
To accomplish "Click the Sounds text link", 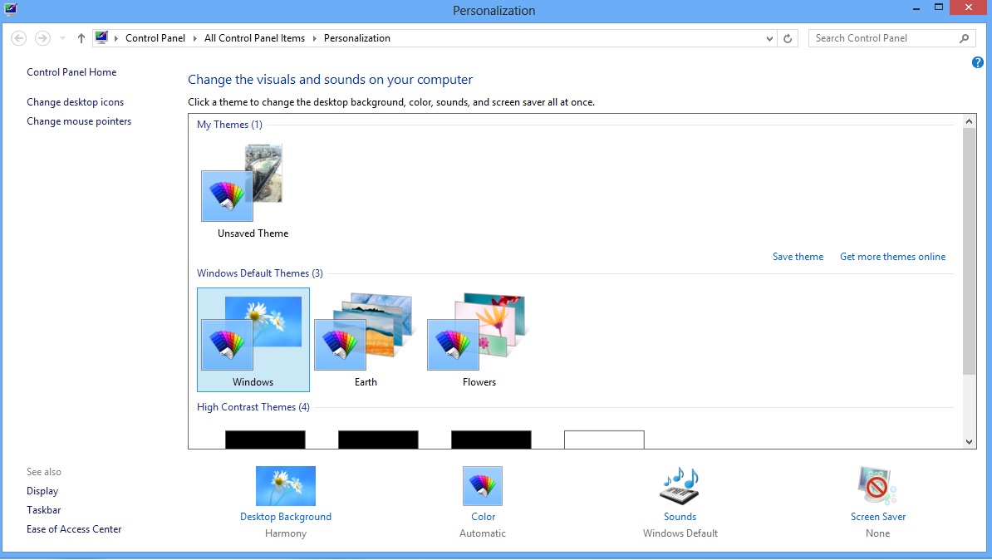I will point(680,516).
